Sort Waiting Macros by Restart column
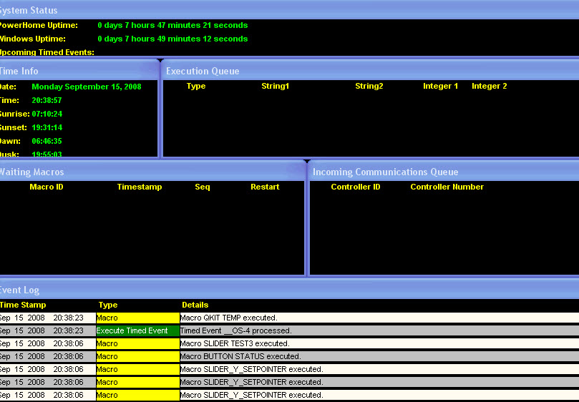The image size is (579, 402). [265, 187]
